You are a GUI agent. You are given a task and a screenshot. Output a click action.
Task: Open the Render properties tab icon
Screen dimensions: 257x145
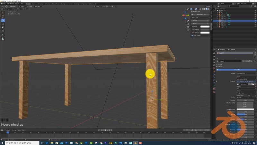pyautogui.click(x=214, y=57)
